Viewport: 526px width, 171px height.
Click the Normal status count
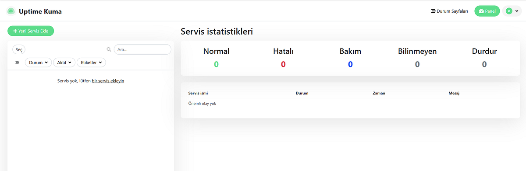click(216, 64)
